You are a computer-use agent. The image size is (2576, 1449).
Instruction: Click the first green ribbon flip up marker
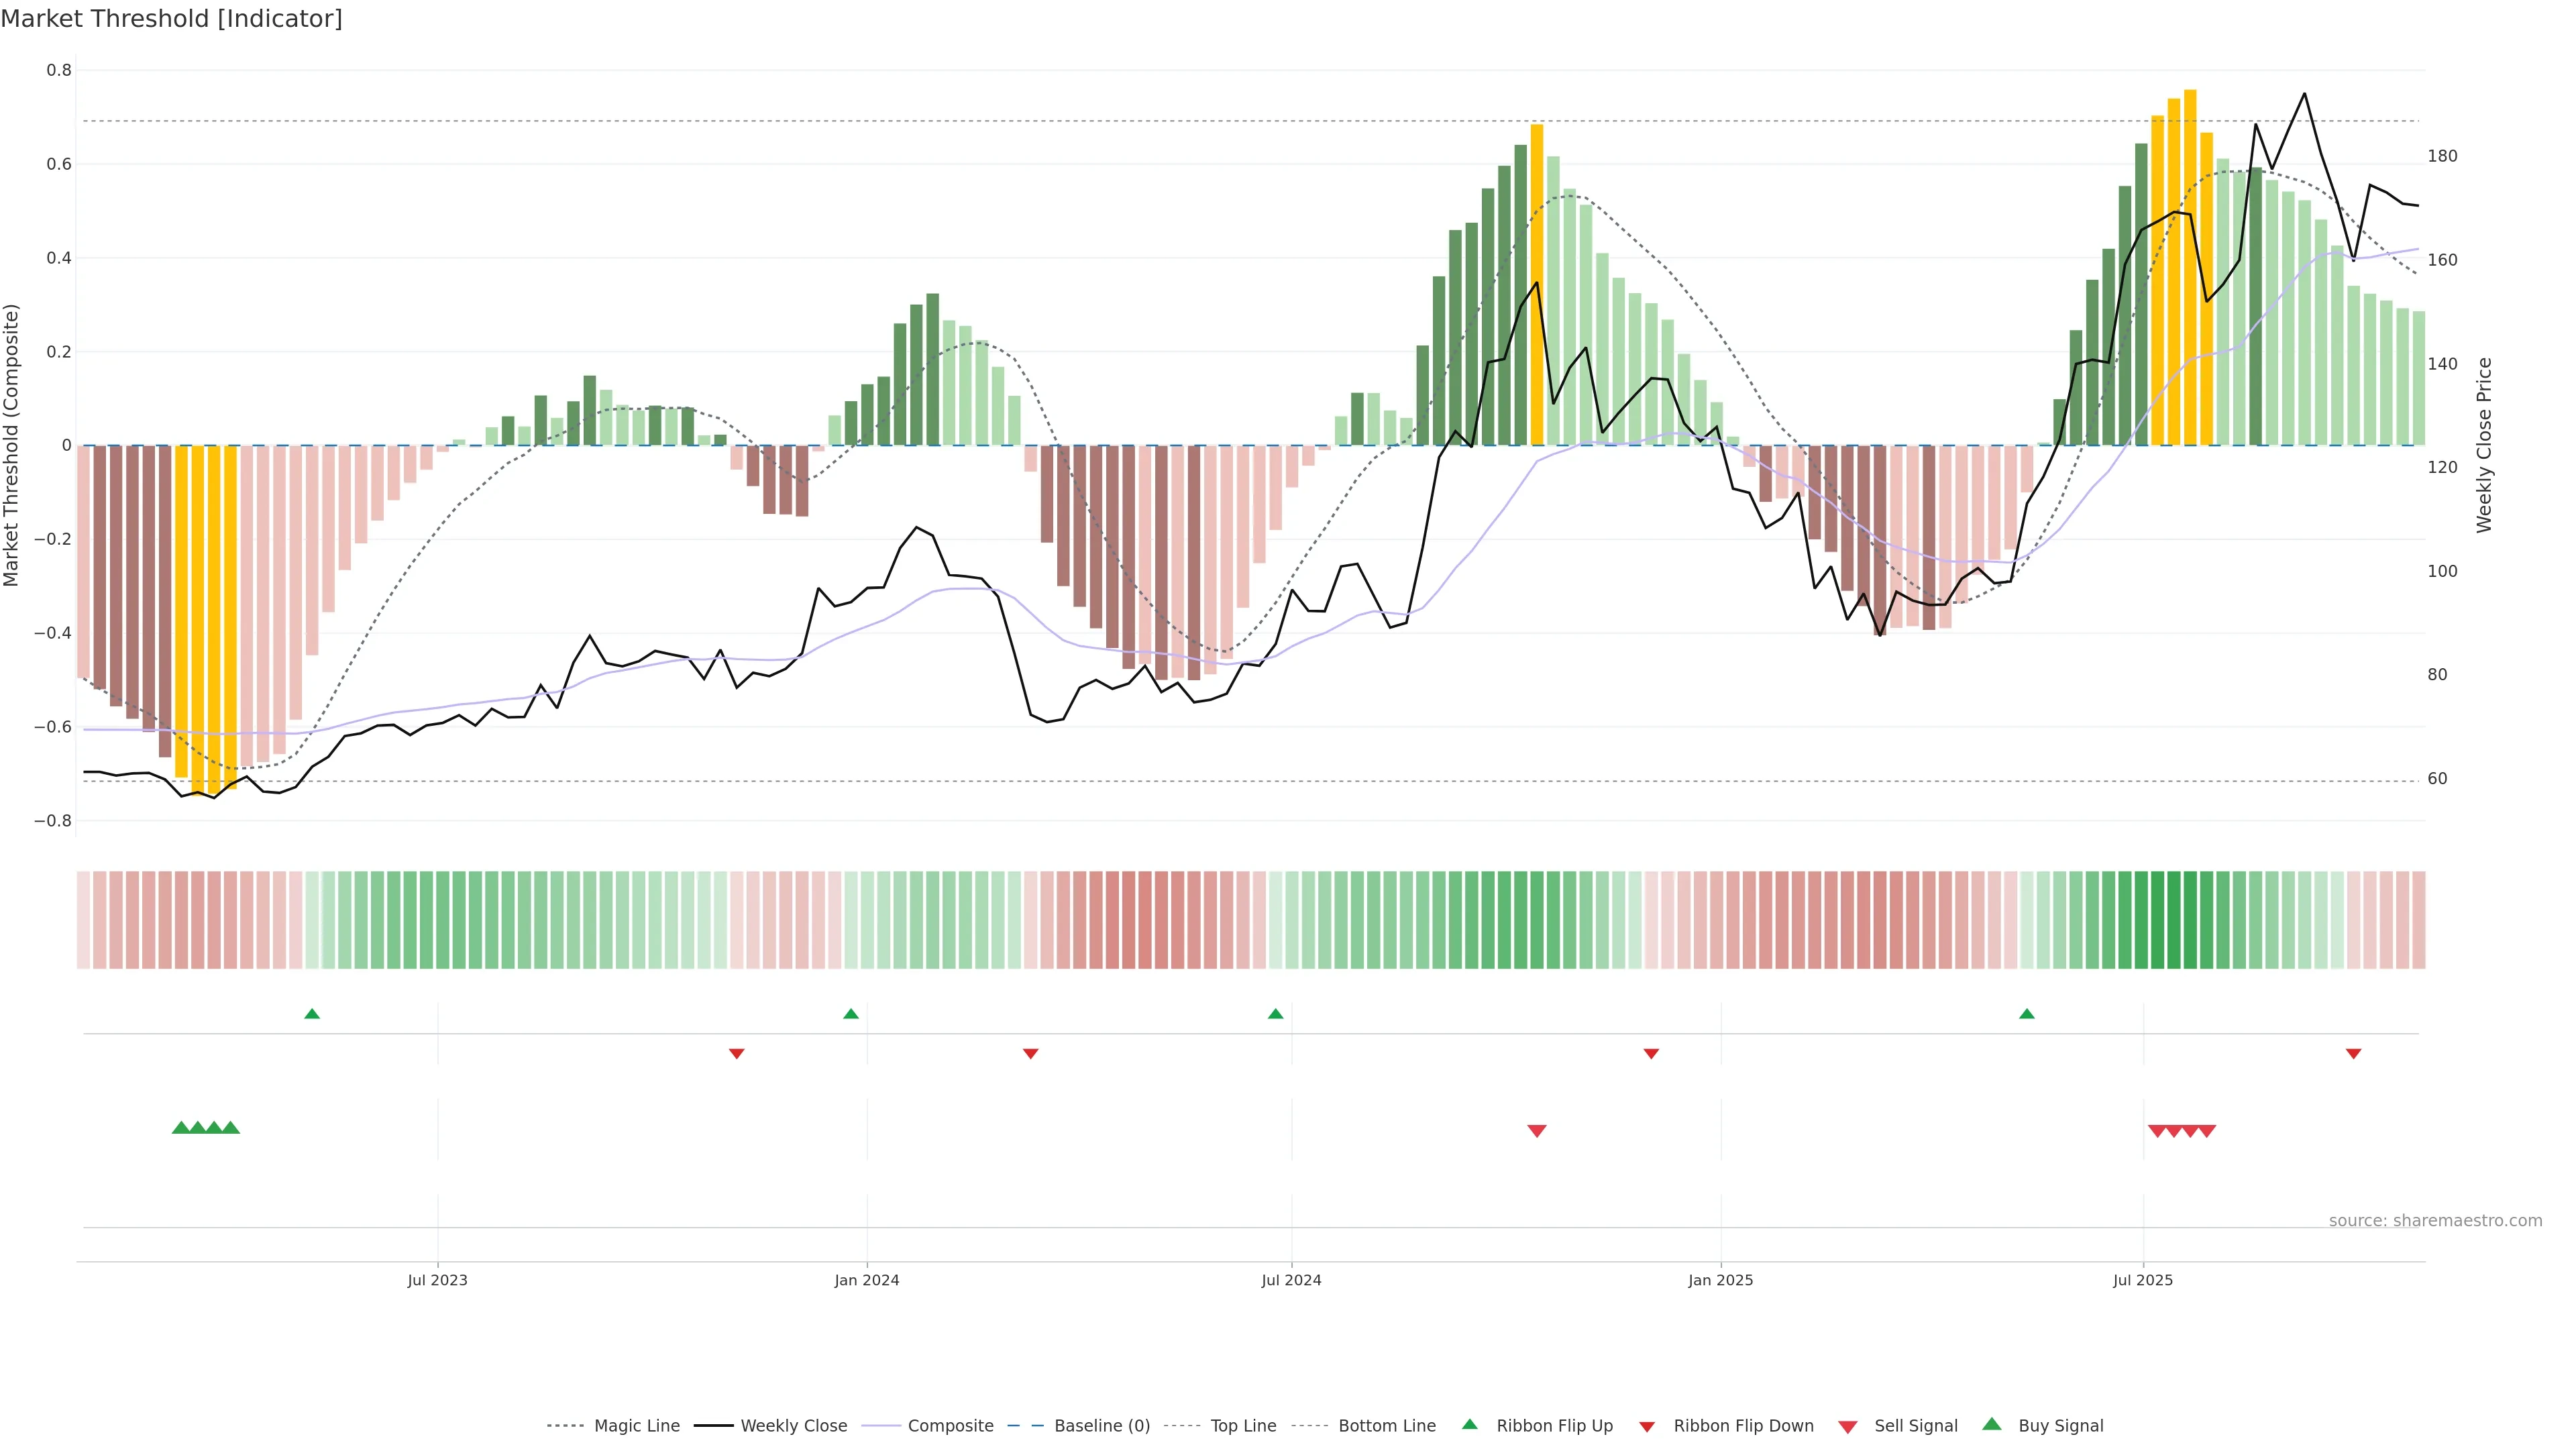pyautogui.click(x=312, y=1014)
